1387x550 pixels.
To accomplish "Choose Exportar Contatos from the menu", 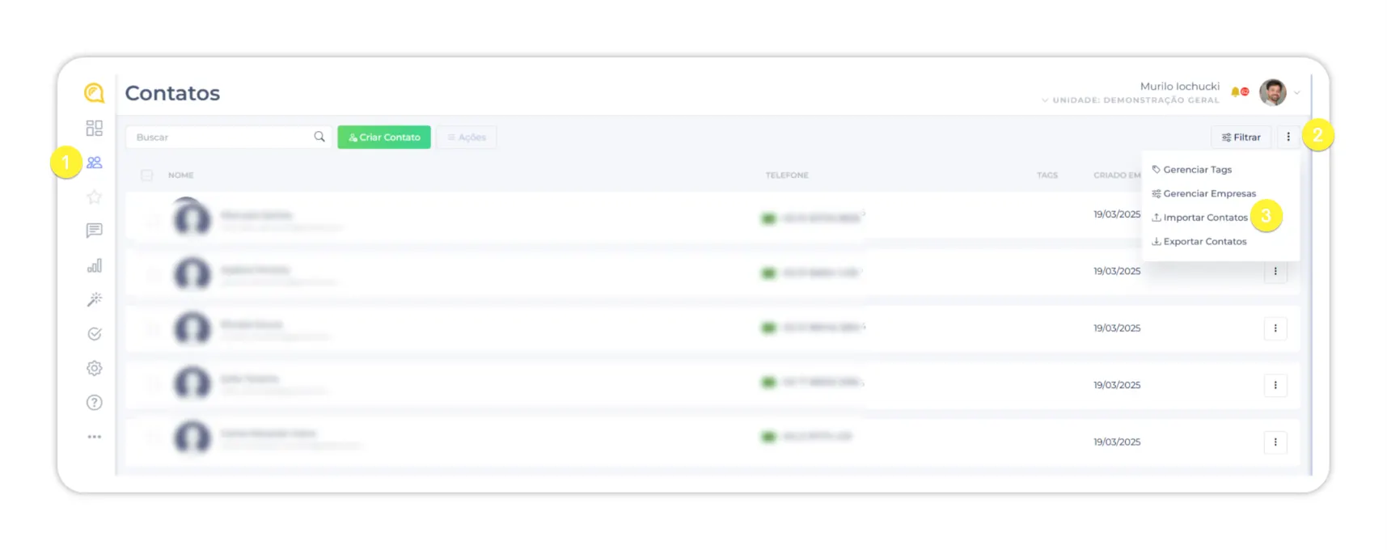I will [x=1204, y=242].
